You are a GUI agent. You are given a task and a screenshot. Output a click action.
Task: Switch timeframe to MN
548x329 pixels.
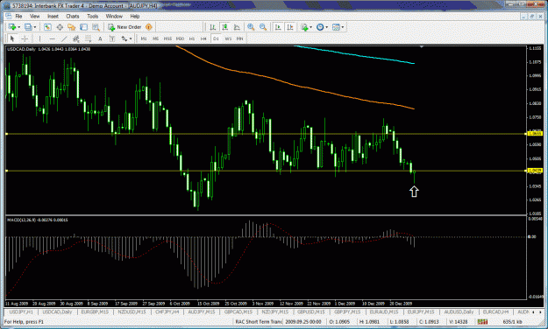(239, 38)
